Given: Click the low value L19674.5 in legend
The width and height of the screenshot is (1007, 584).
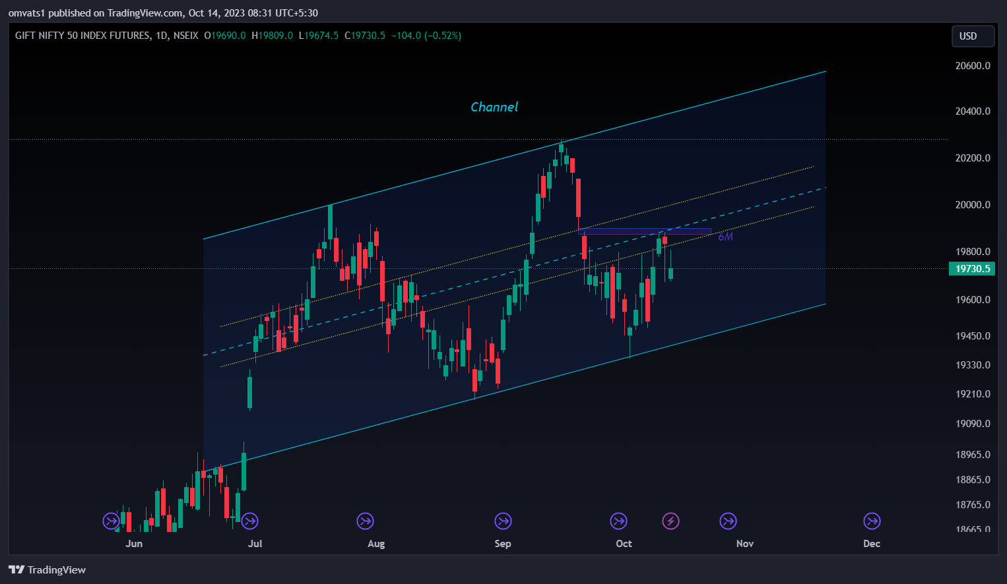Looking at the screenshot, I should coord(319,36).
